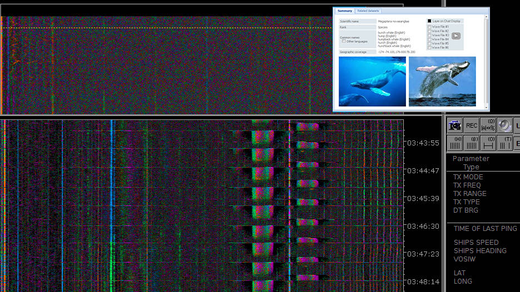
Task: Click the popup scrollbar up arrow
Action: coord(487,17)
